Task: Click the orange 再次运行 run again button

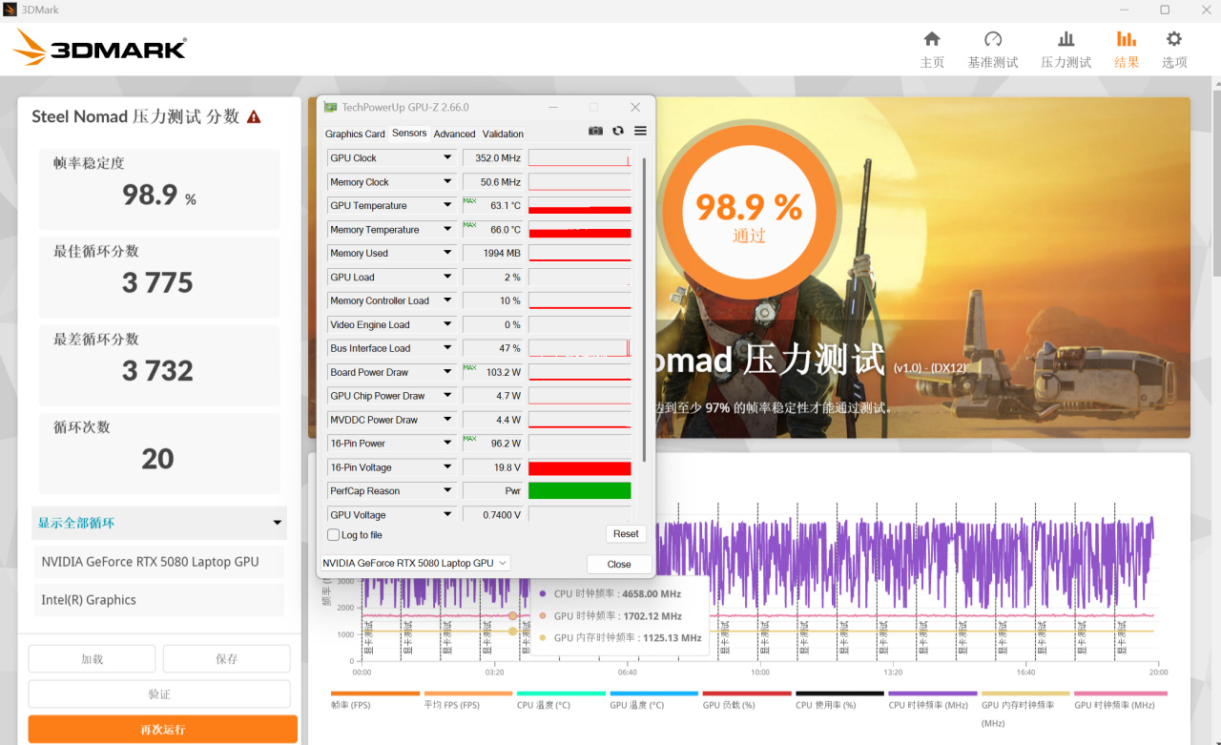Action: pos(162,730)
